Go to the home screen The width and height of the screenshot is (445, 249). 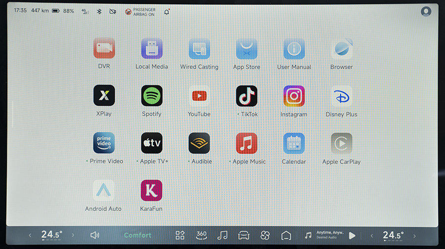pyautogui.click(x=286, y=235)
